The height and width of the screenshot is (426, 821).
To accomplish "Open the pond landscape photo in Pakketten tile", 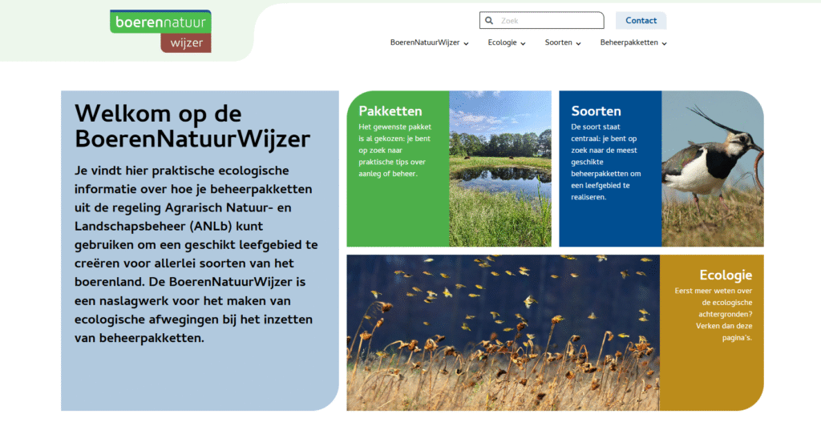I will coord(500,168).
